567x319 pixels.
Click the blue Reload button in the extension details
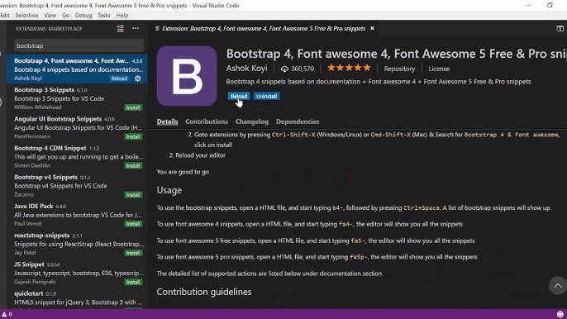click(239, 96)
